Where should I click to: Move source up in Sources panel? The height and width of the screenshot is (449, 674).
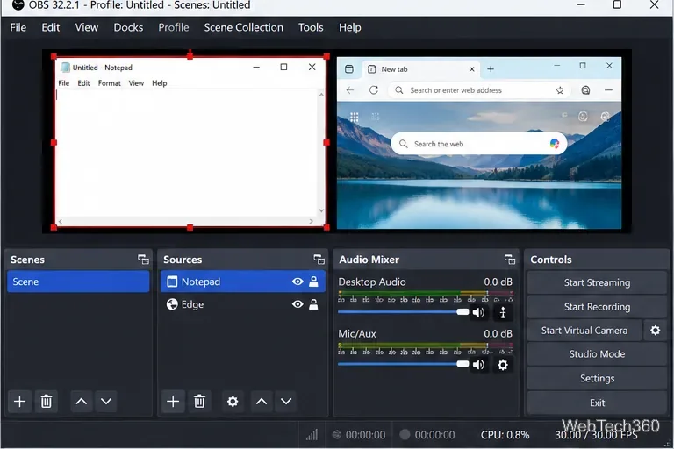click(x=262, y=402)
